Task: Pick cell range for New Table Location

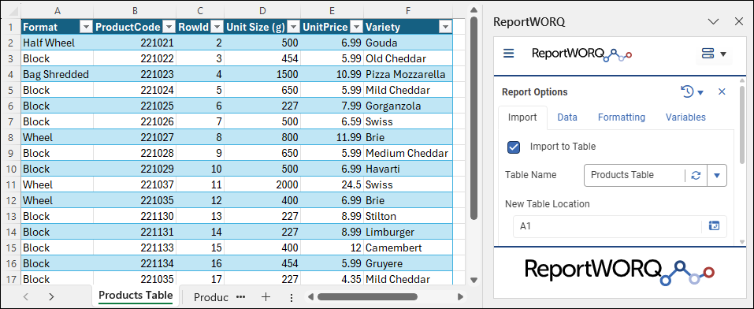Action: coord(714,225)
